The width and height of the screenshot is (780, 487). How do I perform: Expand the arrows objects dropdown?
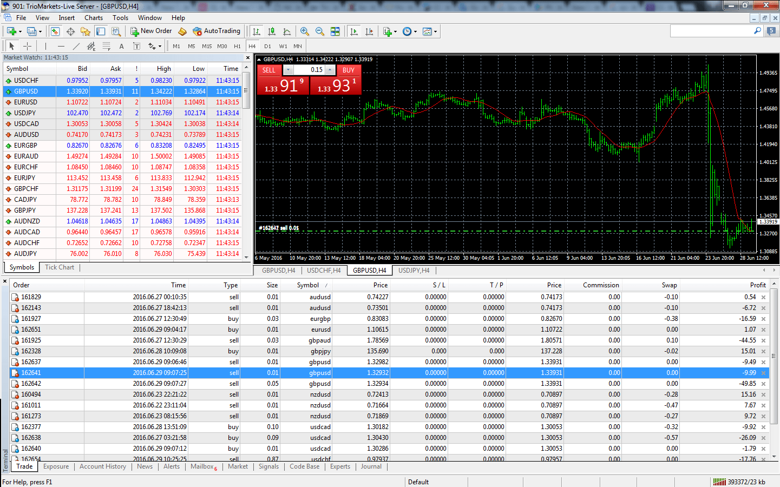(x=160, y=47)
